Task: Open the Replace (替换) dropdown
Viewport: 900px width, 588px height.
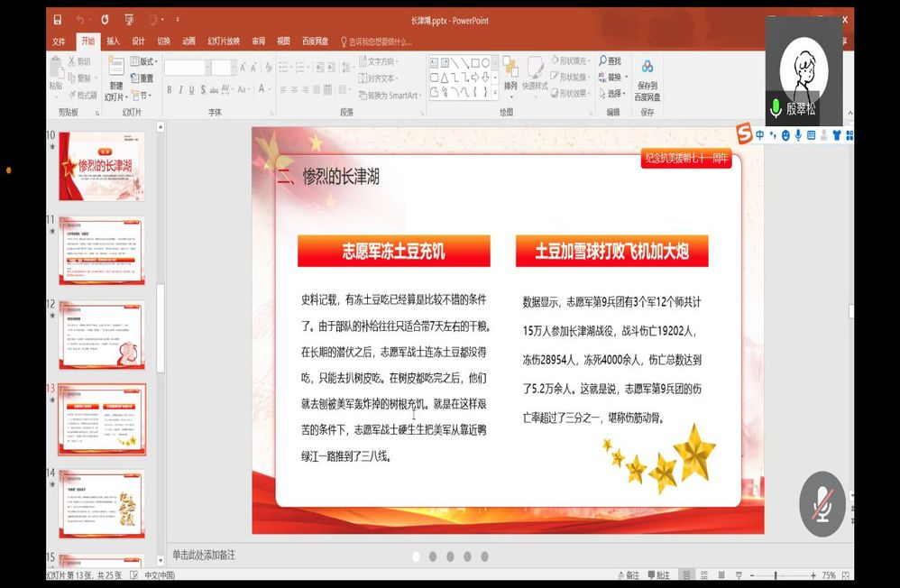Action: point(613,78)
